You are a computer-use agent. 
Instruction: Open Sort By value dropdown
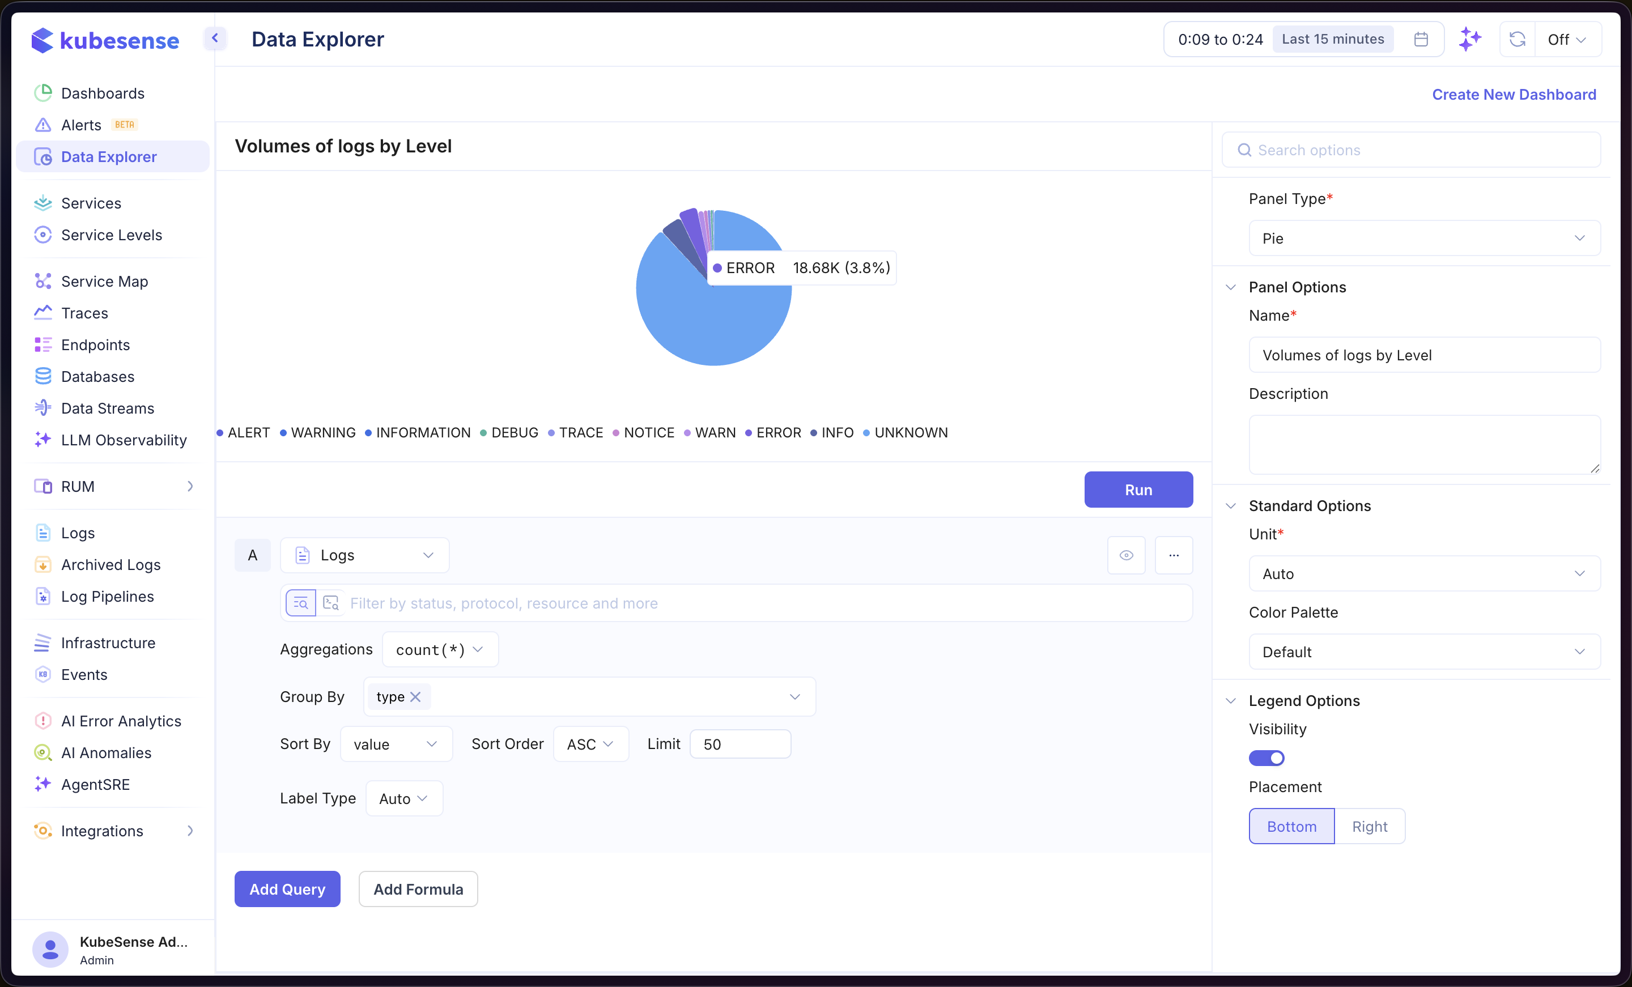(x=396, y=744)
